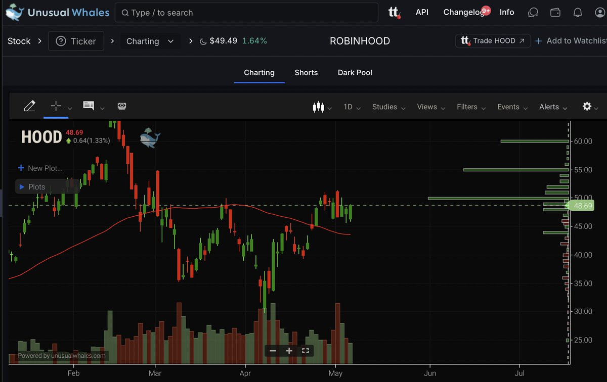The image size is (607, 382).
Task: Click the candlestick chart type icon
Action: point(318,107)
